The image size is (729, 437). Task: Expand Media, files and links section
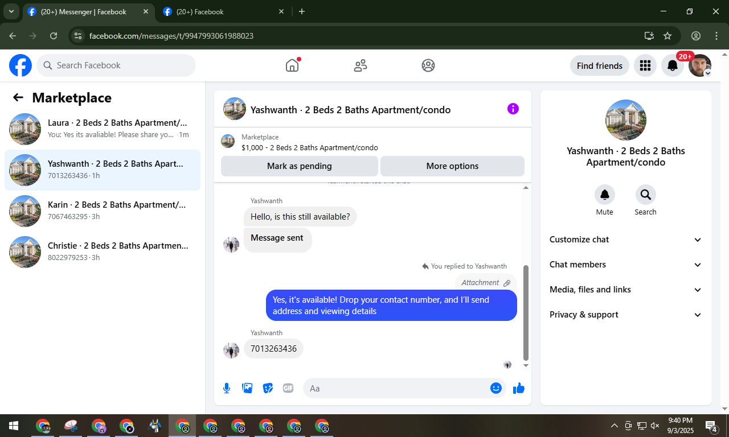pyautogui.click(x=626, y=290)
